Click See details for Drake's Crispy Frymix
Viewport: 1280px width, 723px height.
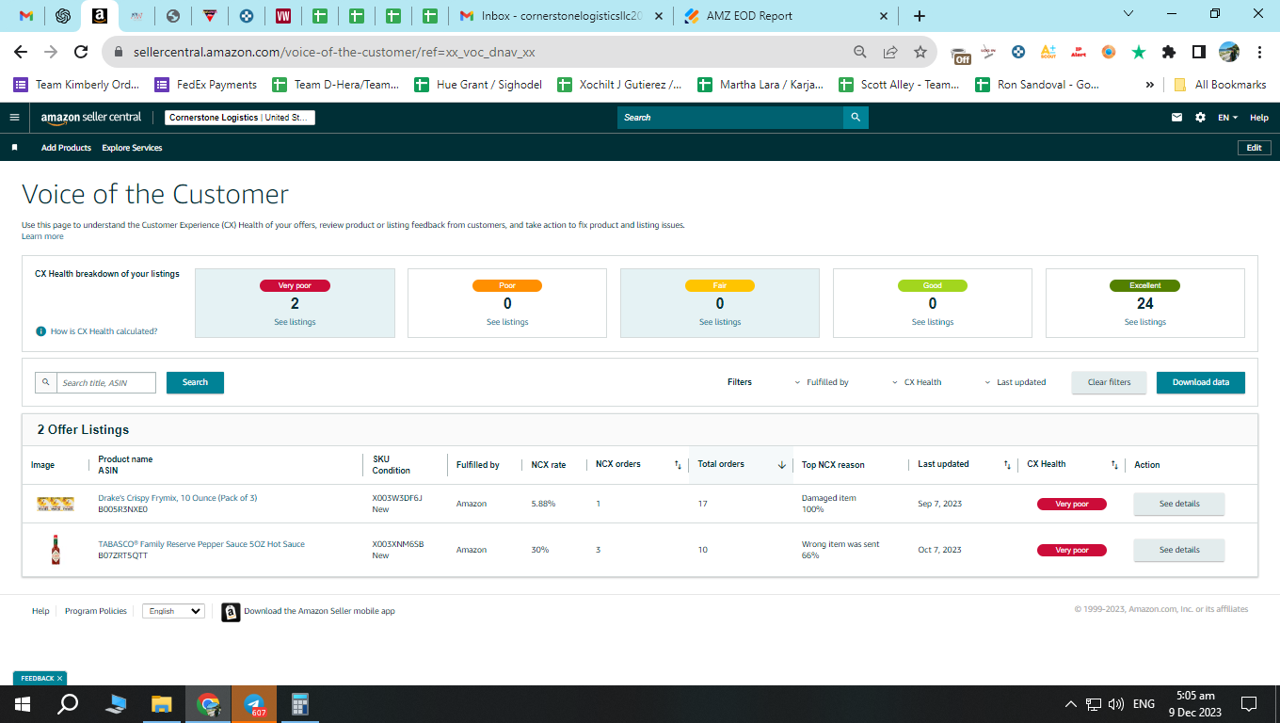[1179, 504]
